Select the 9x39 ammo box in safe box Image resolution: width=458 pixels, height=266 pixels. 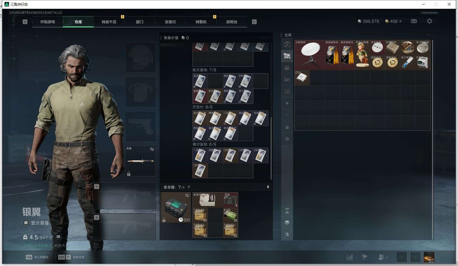point(230,215)
